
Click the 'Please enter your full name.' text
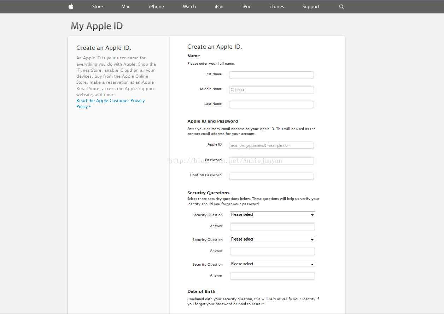(211, 64)
